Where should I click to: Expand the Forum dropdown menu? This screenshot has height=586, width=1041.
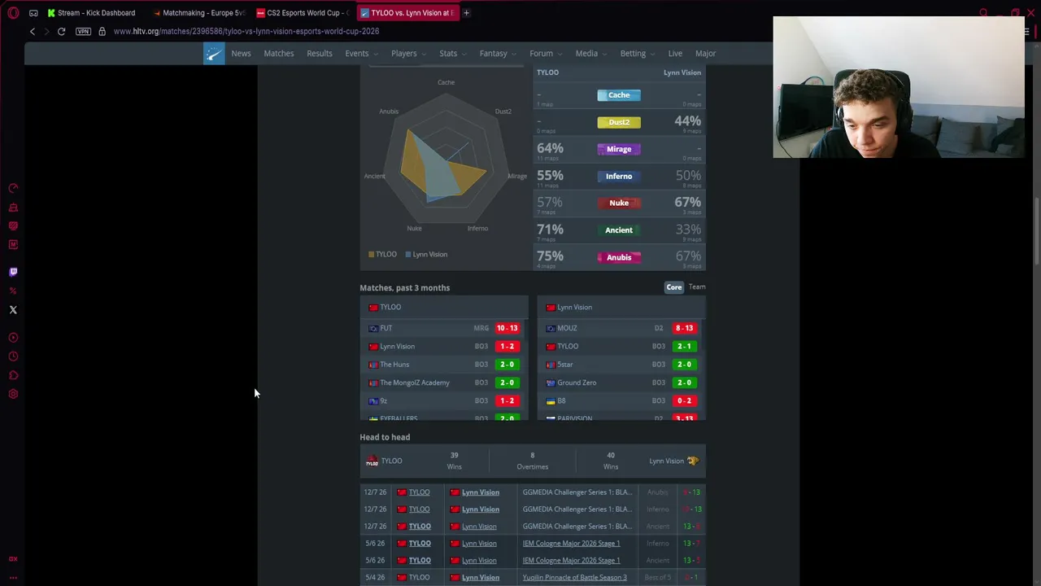pos(546,54)
